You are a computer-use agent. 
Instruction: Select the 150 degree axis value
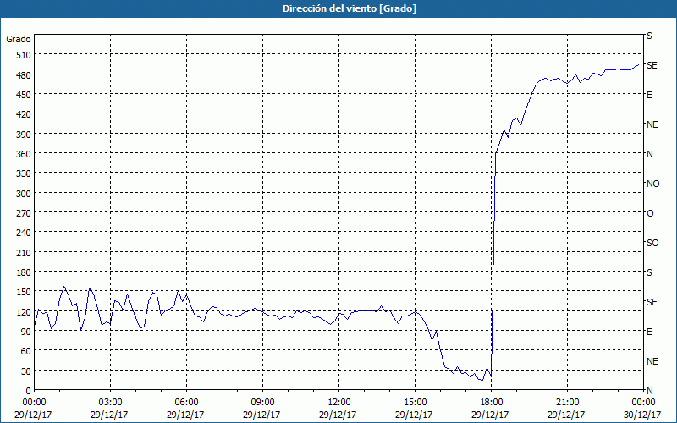point(24,292)
